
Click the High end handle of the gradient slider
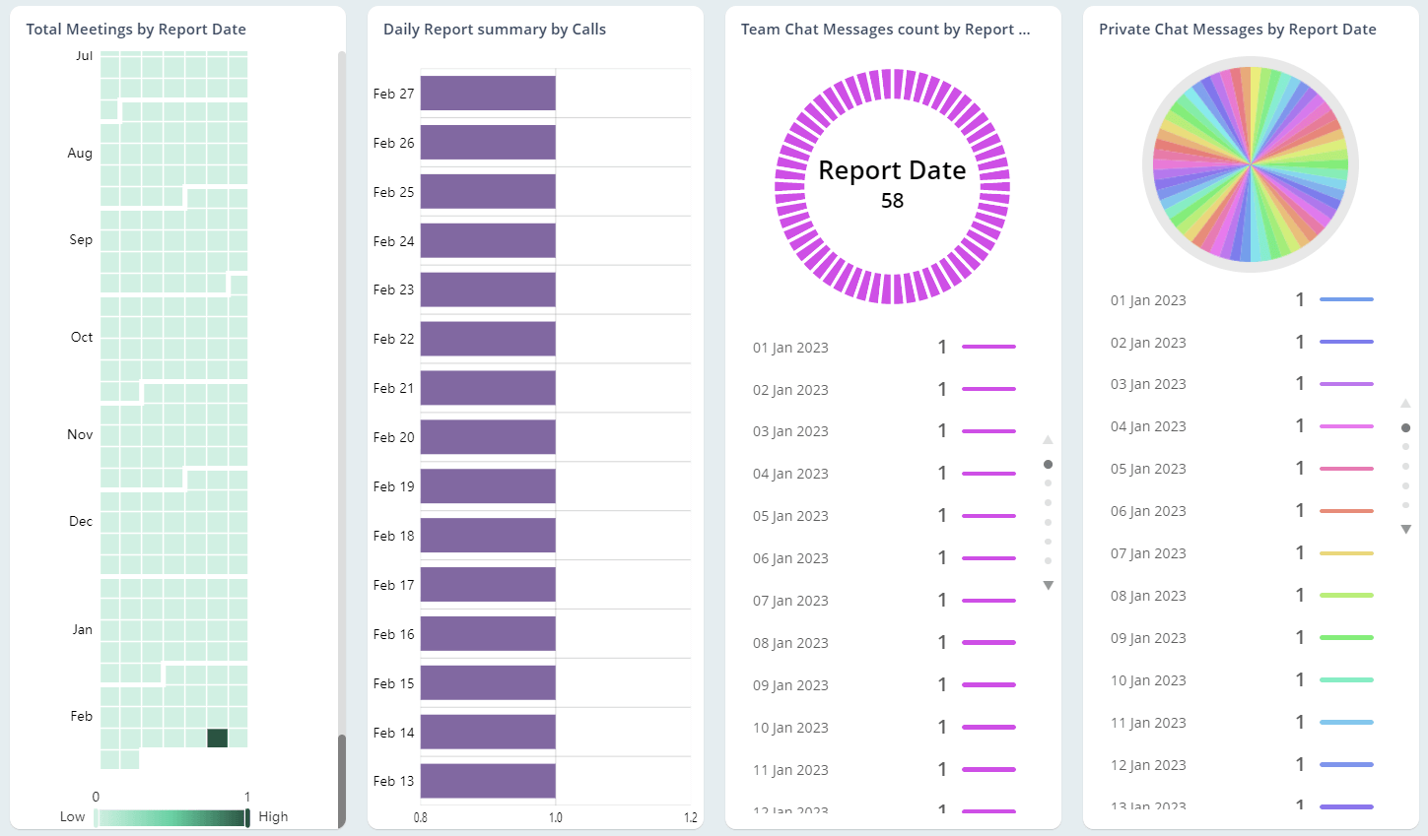245,816
